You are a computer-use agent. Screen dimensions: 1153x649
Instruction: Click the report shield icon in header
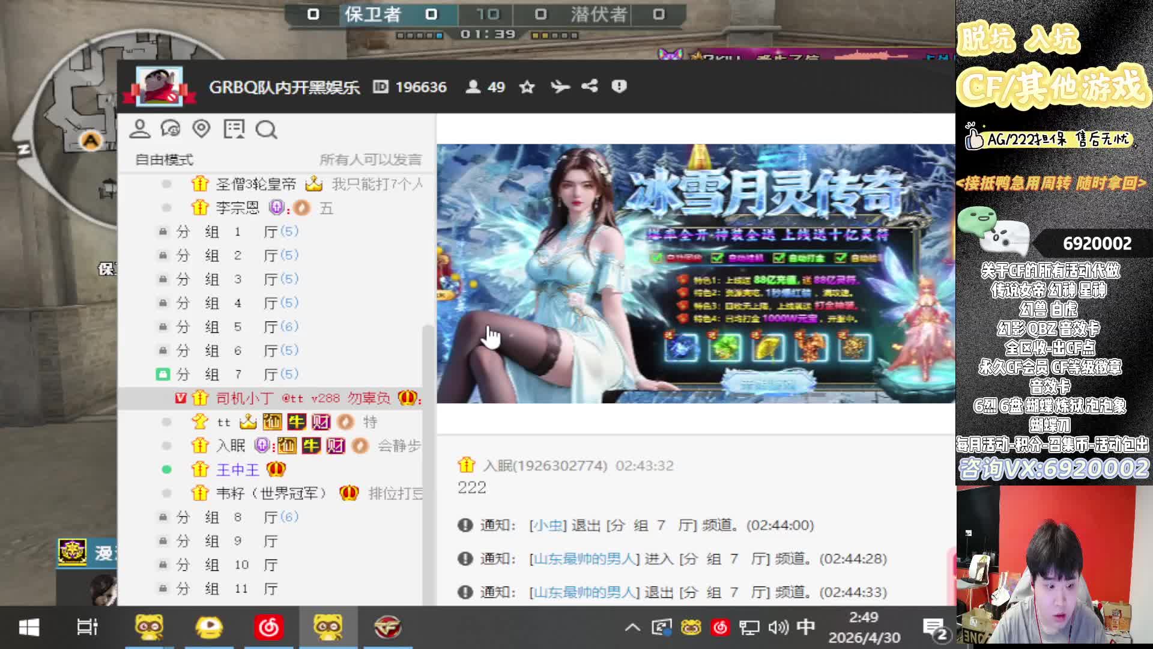[619, 87]
